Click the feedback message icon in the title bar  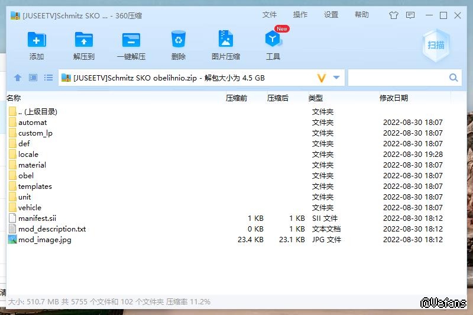point(410,15)
